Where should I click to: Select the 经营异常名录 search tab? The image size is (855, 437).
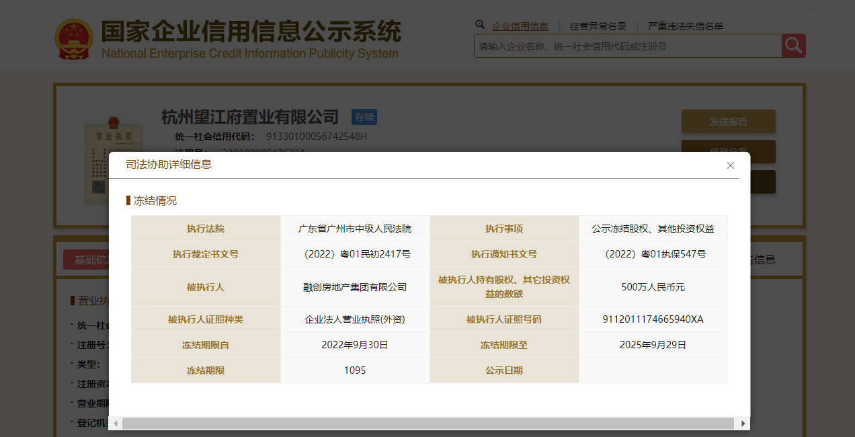click(598, 26)
